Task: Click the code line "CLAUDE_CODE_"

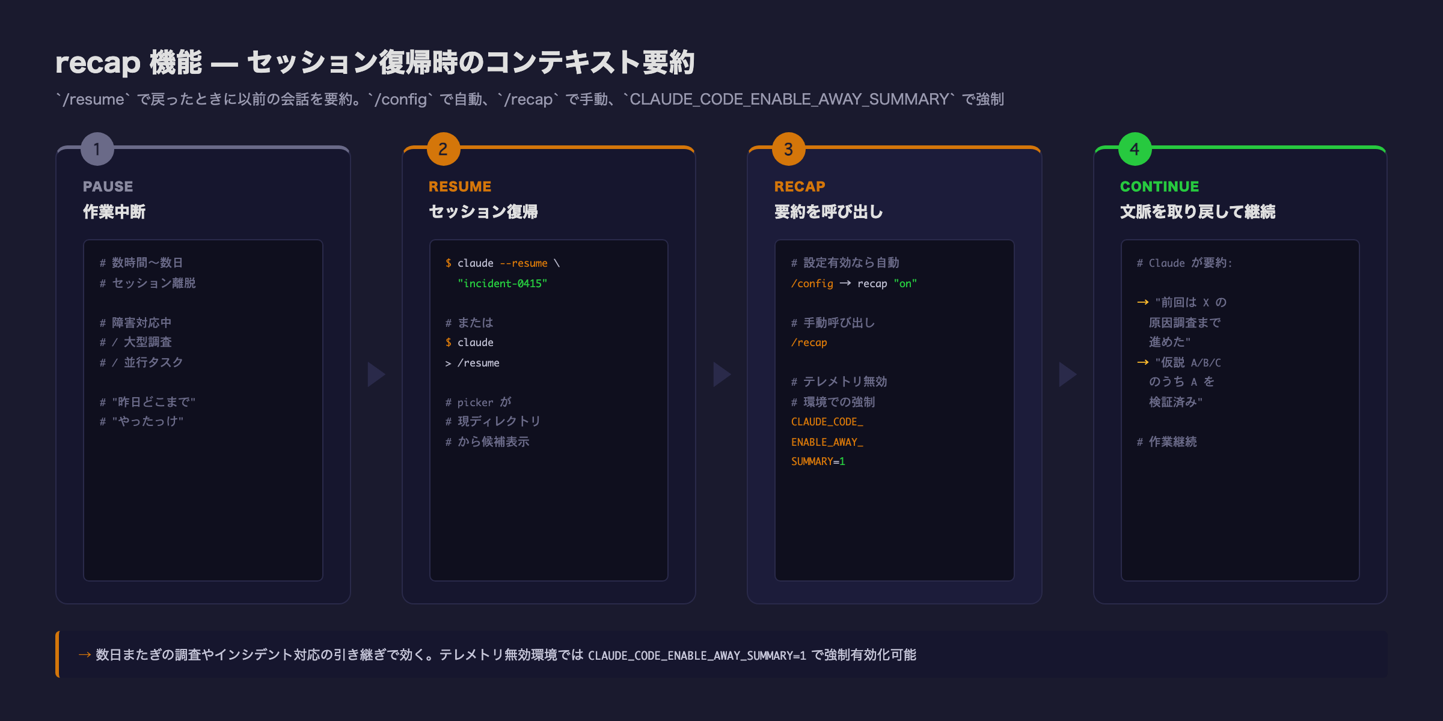Action: click(827, 422)
